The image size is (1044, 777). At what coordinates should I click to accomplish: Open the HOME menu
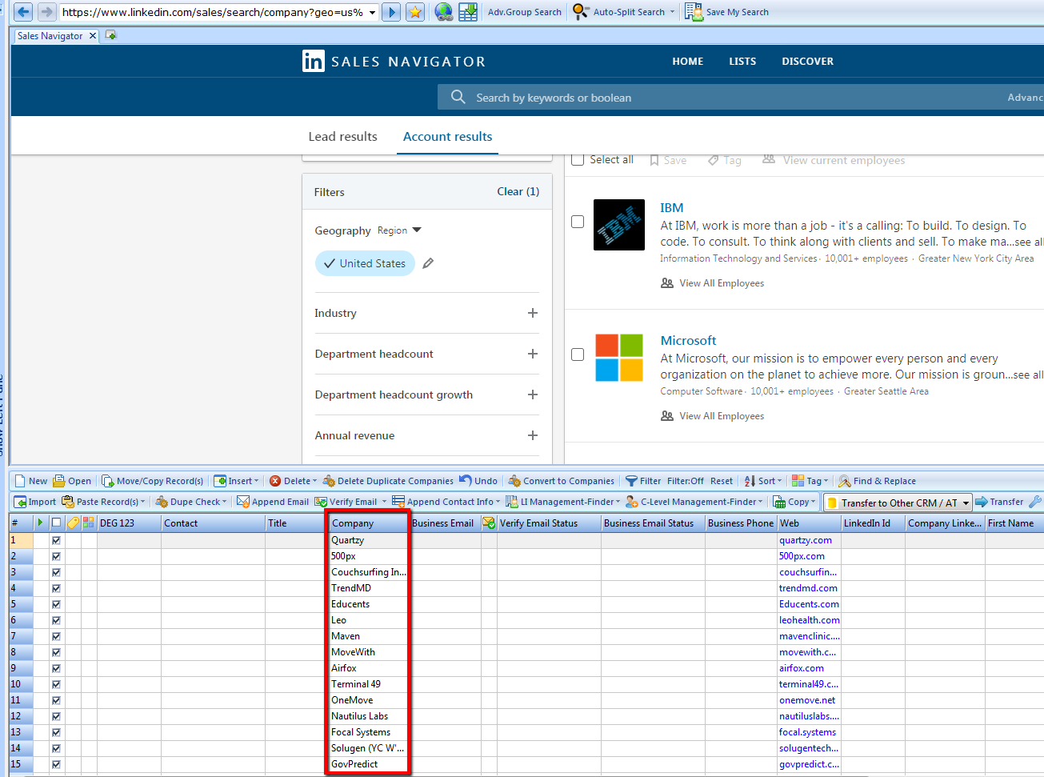[x=688, y=61]
